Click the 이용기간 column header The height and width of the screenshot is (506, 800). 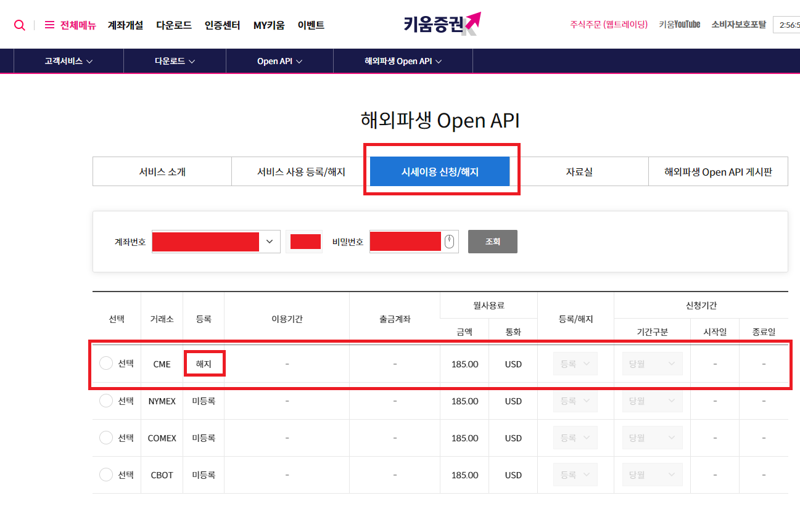click(287, 319)
